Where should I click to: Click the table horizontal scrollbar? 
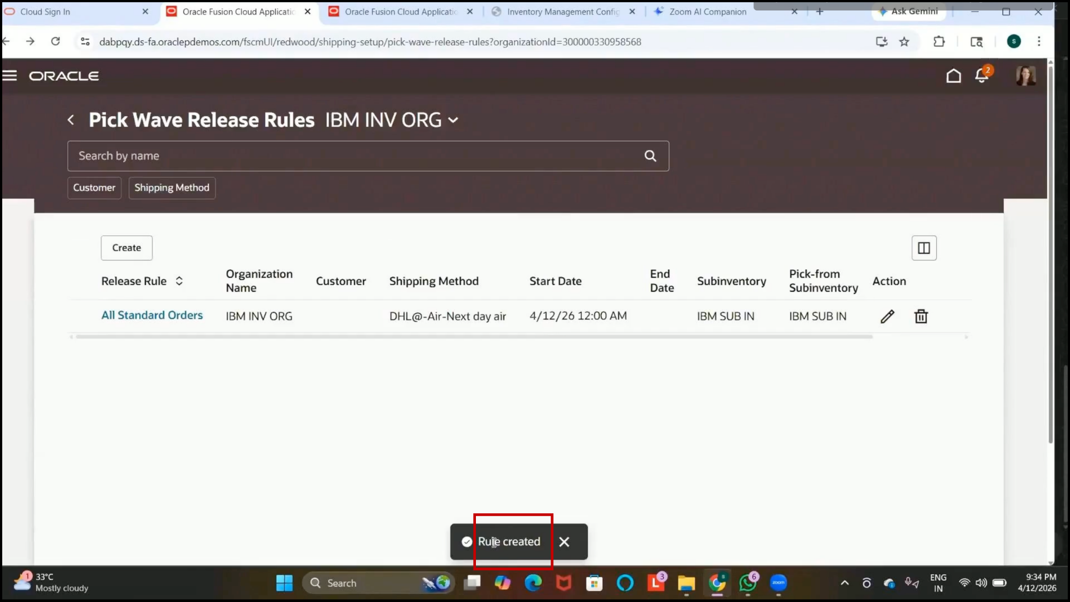474,337
